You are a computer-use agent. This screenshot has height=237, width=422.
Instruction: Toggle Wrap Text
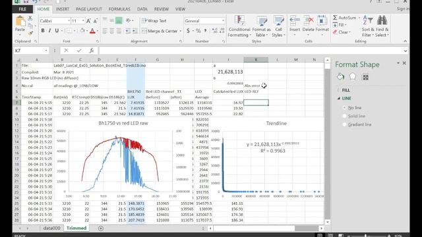click(154, 20)
